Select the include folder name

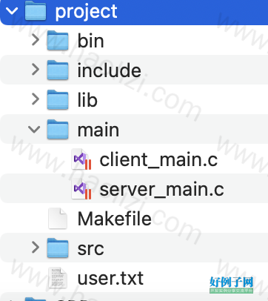tap(110, 70)
